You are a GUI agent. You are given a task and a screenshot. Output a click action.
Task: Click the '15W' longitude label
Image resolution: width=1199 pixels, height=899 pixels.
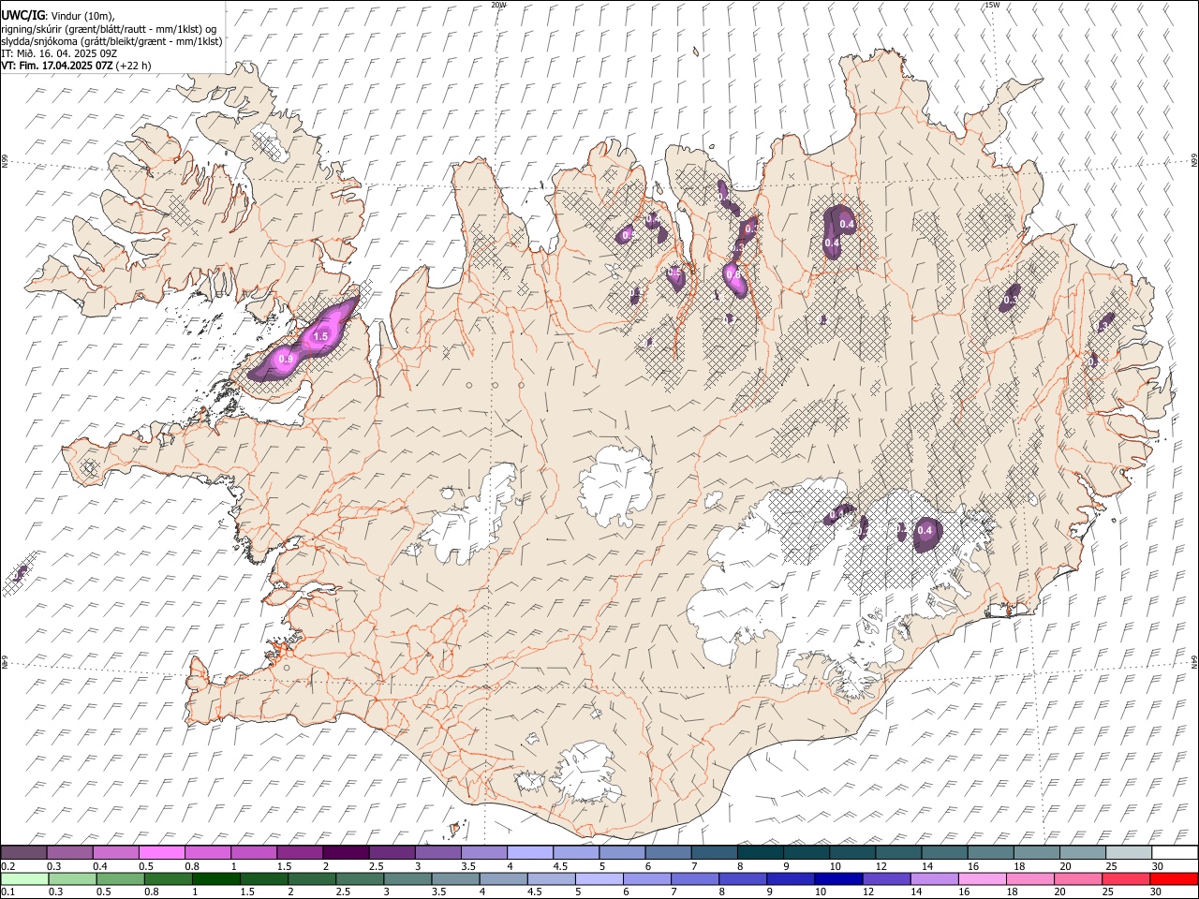click(992, 5)
